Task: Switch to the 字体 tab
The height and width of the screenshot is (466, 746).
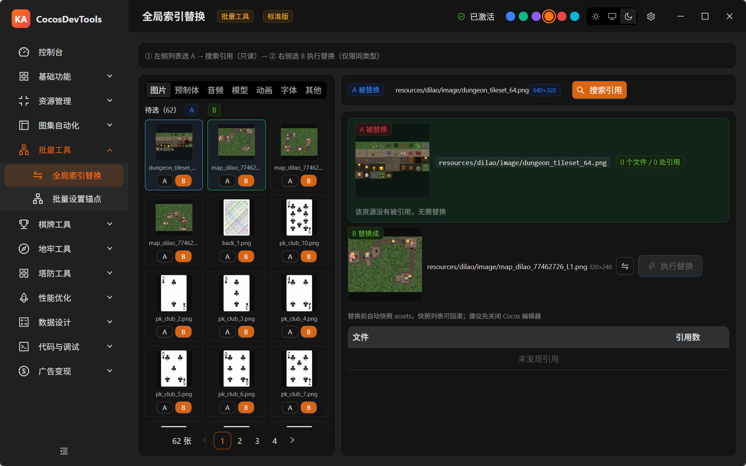Action: point(289,90)
